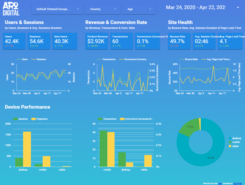Screen dimensions: 245x185
Task: Select the Bounce Rate 49.7% scorecard
Action: (179, 41)
